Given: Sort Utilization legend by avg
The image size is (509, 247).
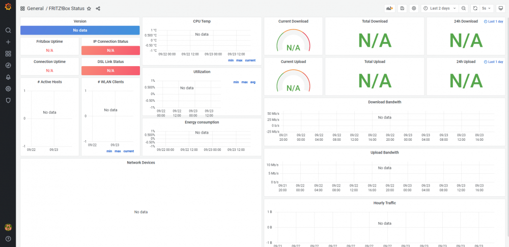Looking at the screenshot, I should click(252, 82).
